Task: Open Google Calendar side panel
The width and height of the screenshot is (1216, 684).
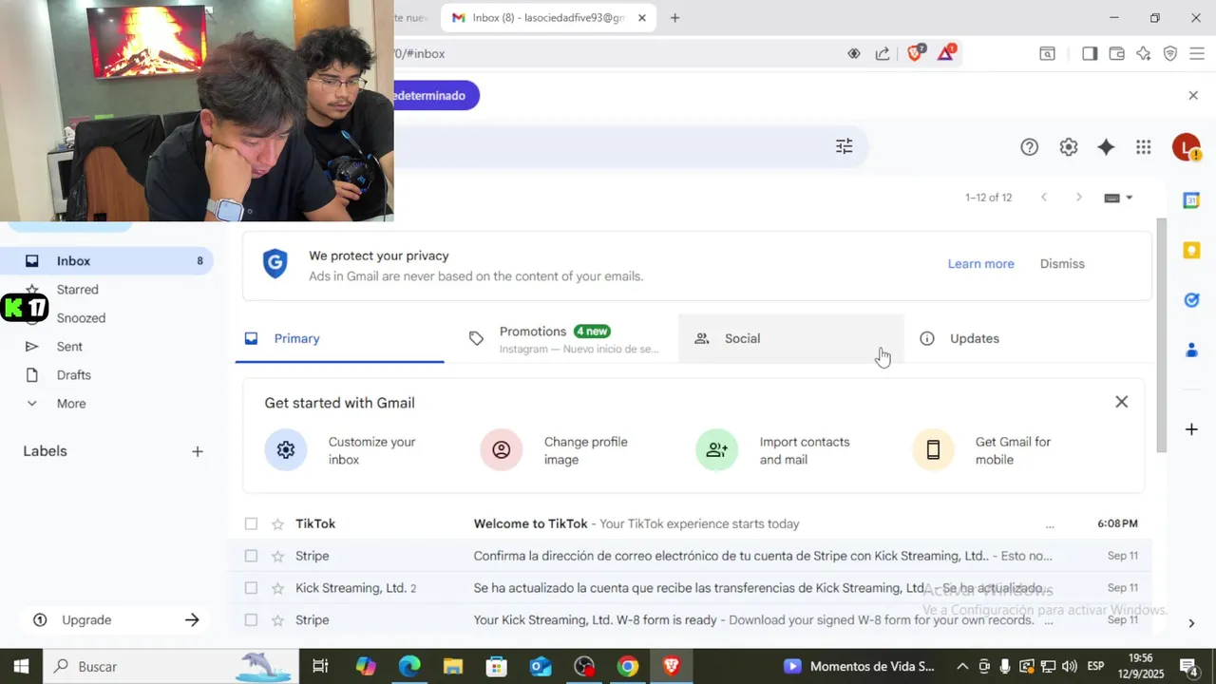Action: point(1191,200)
